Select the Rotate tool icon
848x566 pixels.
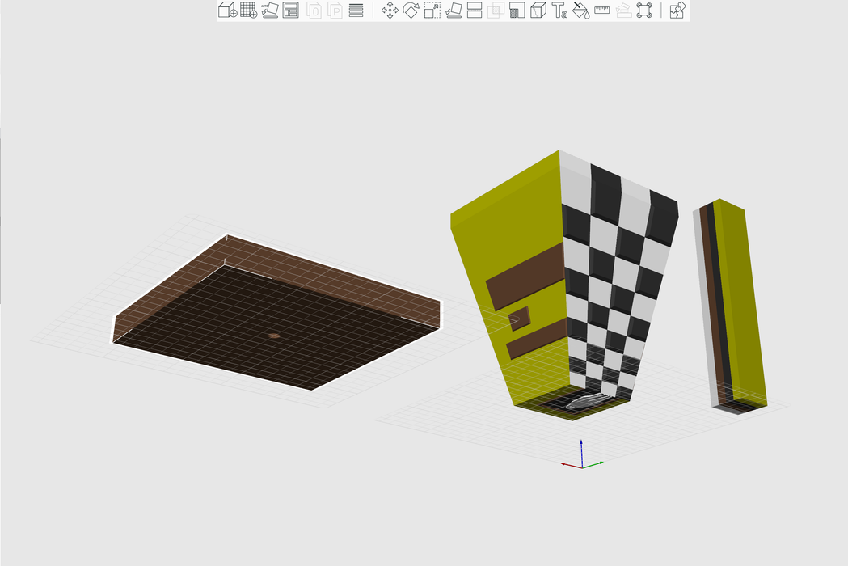[x=411, y=11]
